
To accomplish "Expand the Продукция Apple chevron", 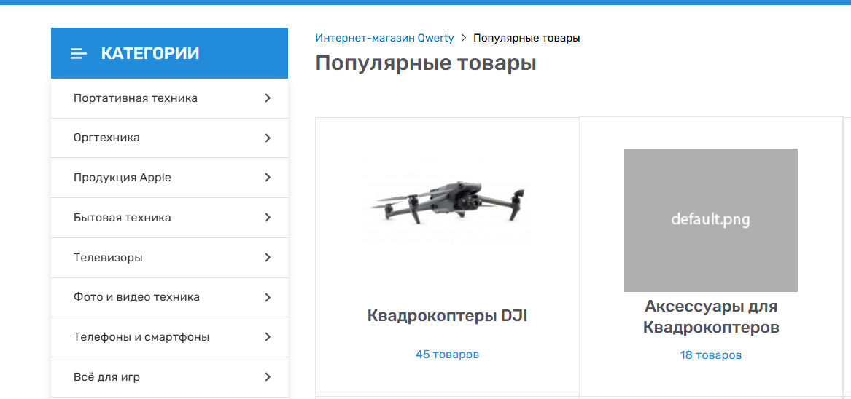I will [x=268, y=178].
